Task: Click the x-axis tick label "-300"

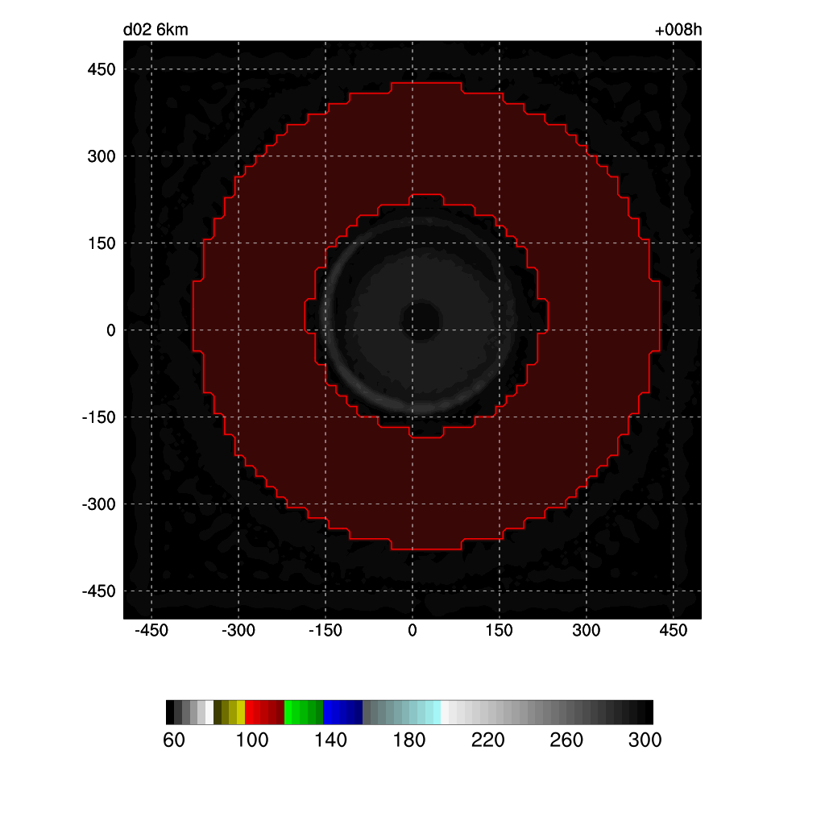Action: tap(238, 631)
